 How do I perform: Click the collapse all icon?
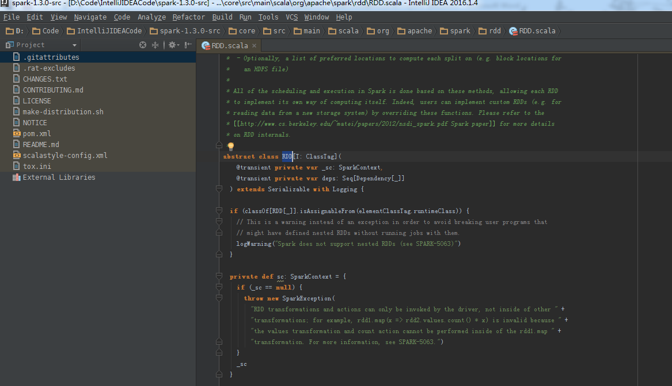pyautogui.click(x=155, y=45)
